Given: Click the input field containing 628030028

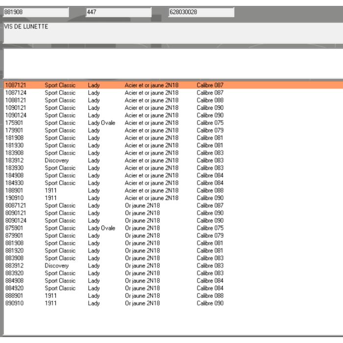Looking at the screenshot, I should (x=201, y=12).
